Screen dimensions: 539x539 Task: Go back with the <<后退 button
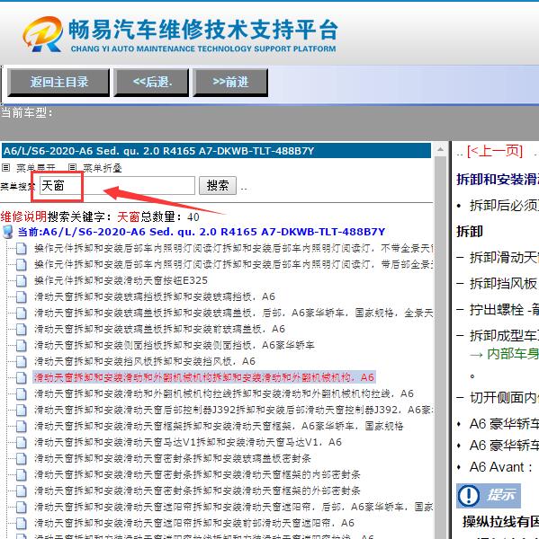(x=151, y=83)
